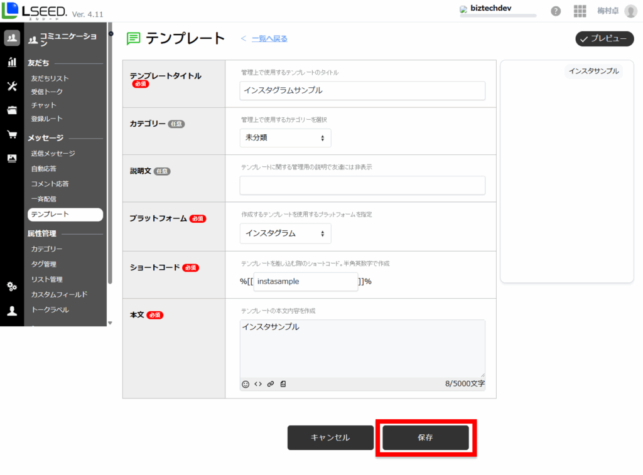Insert a link using the chain icon

pyautogui.click(x=271, y=384)
